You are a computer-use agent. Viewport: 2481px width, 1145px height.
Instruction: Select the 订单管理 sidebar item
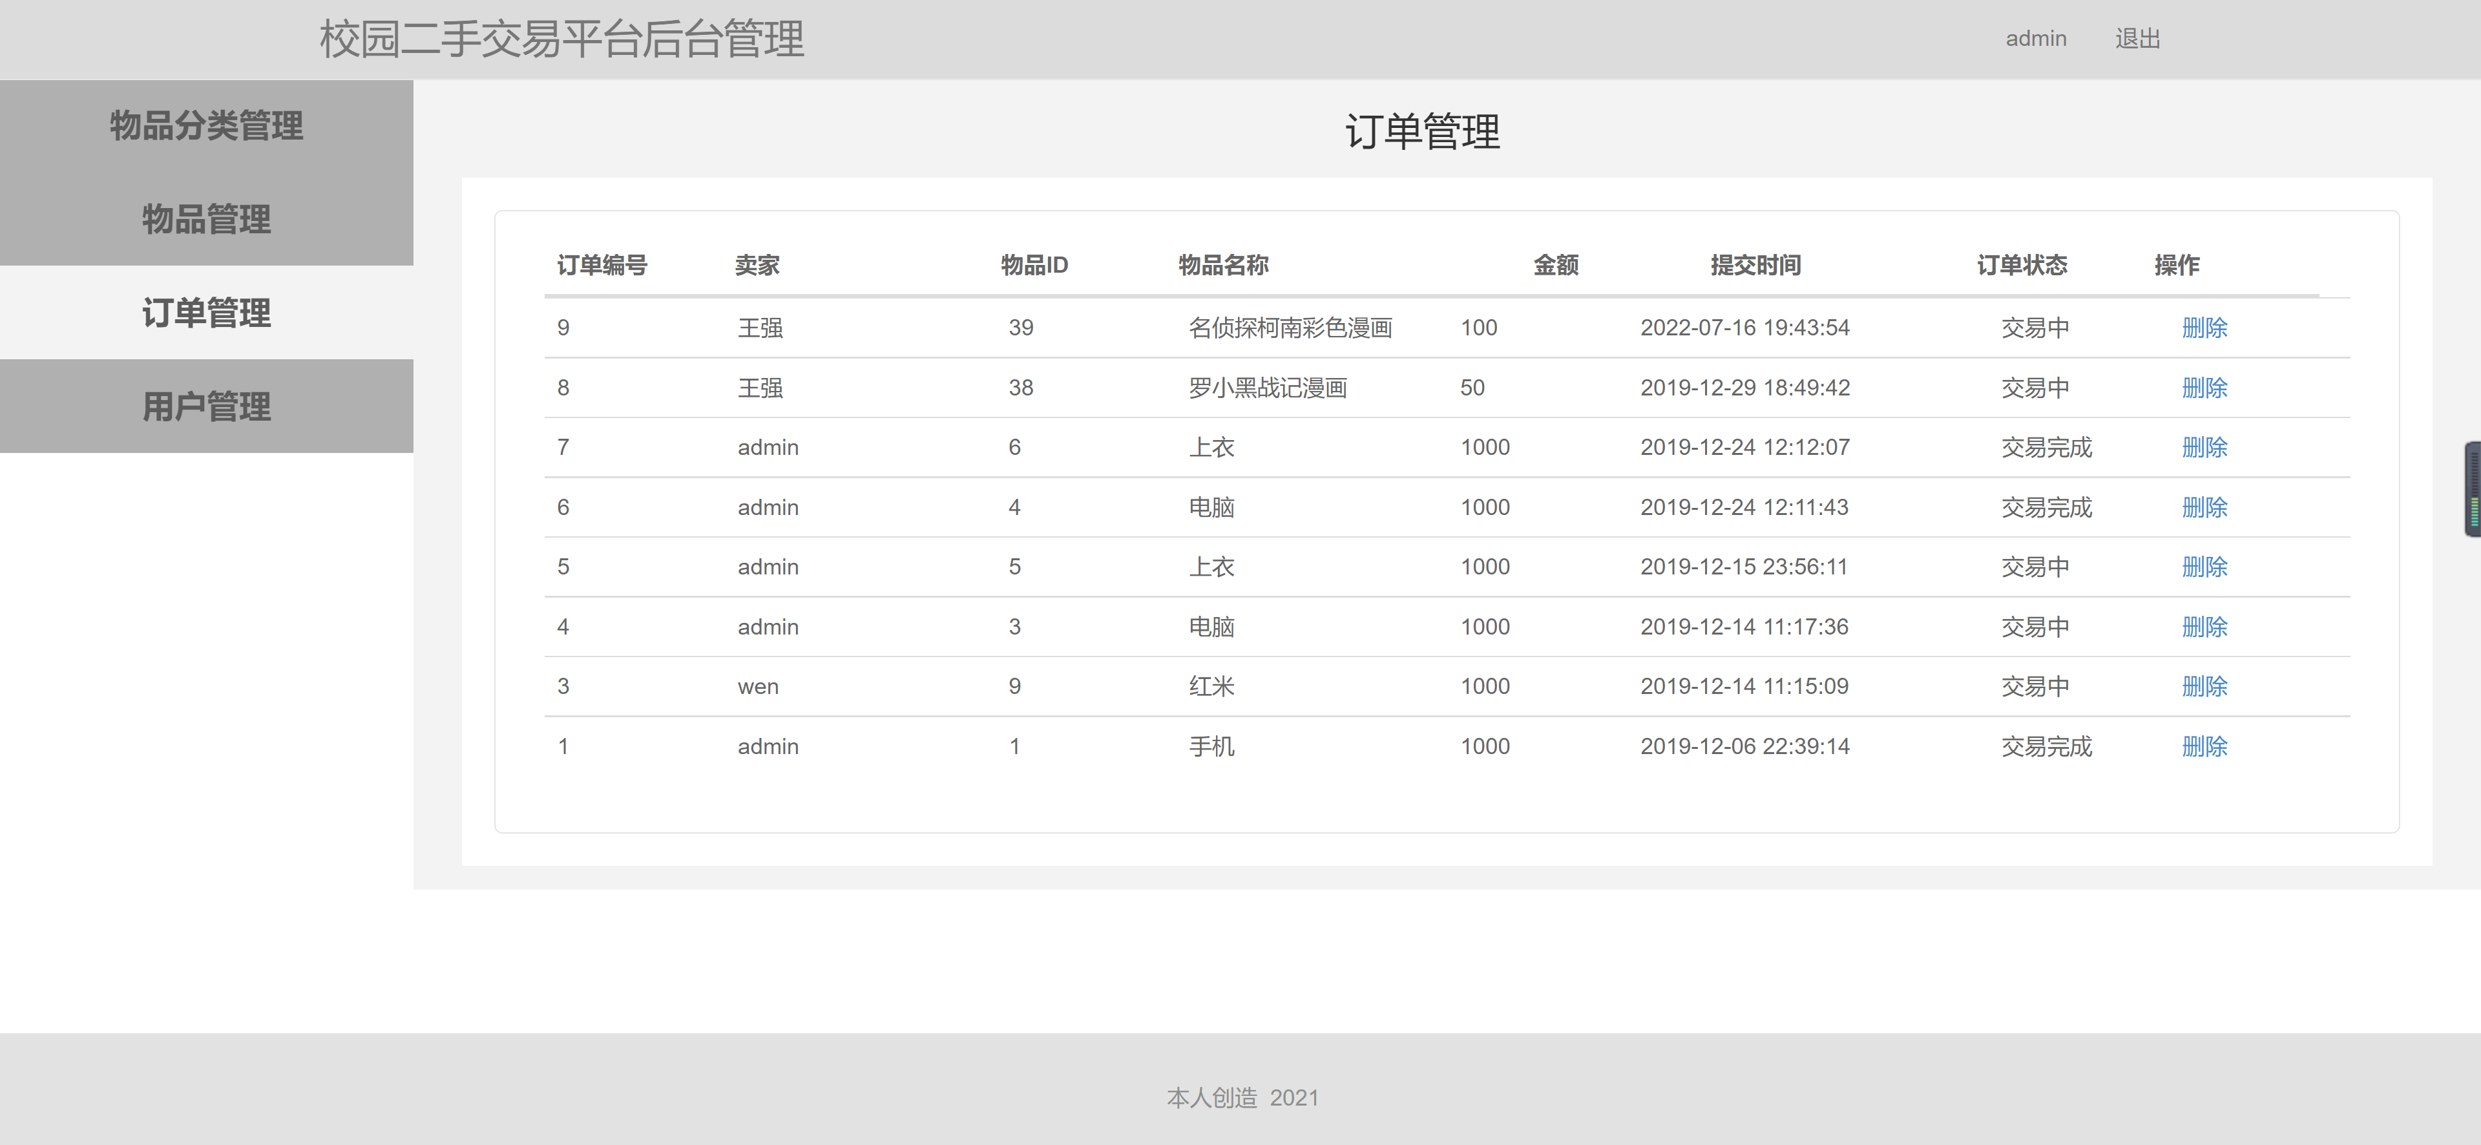coord(206,313)
